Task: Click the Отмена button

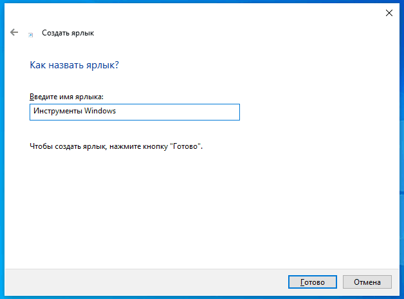Action: [x=367, y=282]
